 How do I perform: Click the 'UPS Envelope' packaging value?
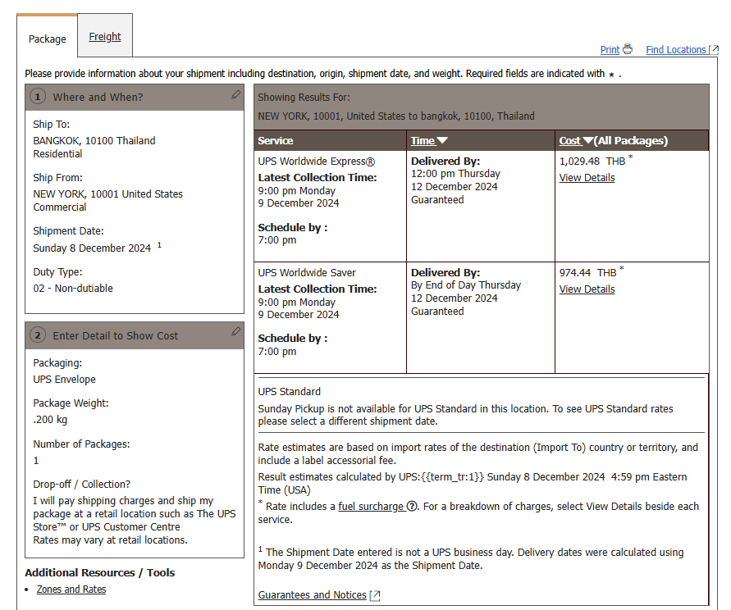pyautogui.click(x=64, y=380)
